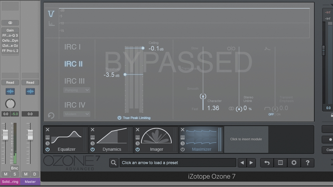Viewport: 333px width, 187px height.
Task: Click the stereo link icon above the channel strip
Action: (10, 23)
